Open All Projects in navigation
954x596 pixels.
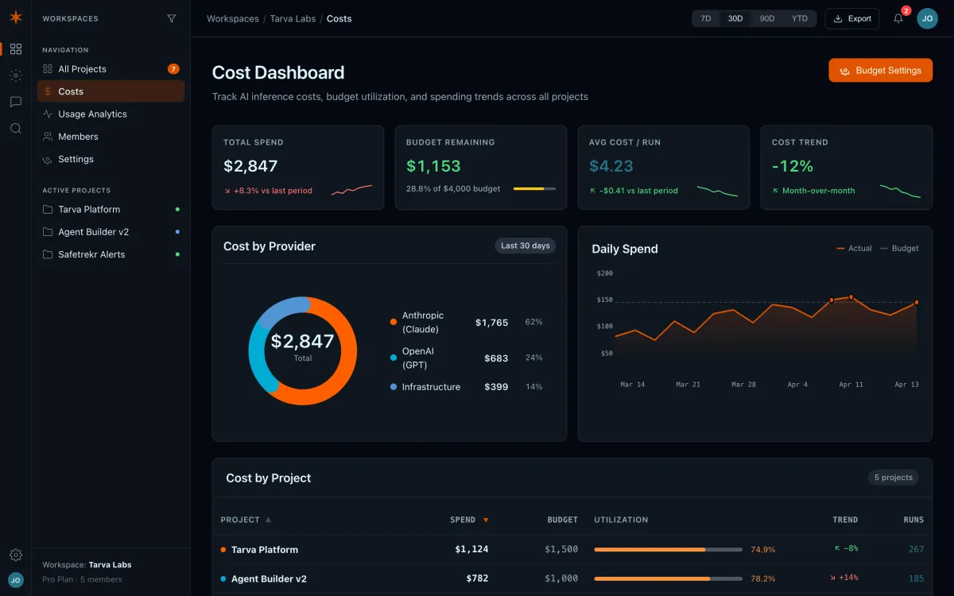[111, 69]
